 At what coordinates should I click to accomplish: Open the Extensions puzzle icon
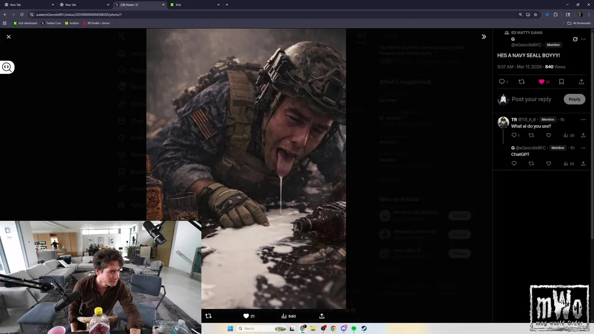[555, 14]
